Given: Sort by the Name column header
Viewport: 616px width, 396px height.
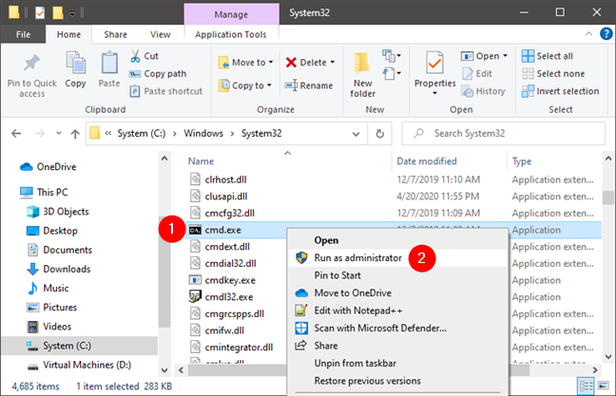Looking at the screenshot, I should tap(202, 161).
